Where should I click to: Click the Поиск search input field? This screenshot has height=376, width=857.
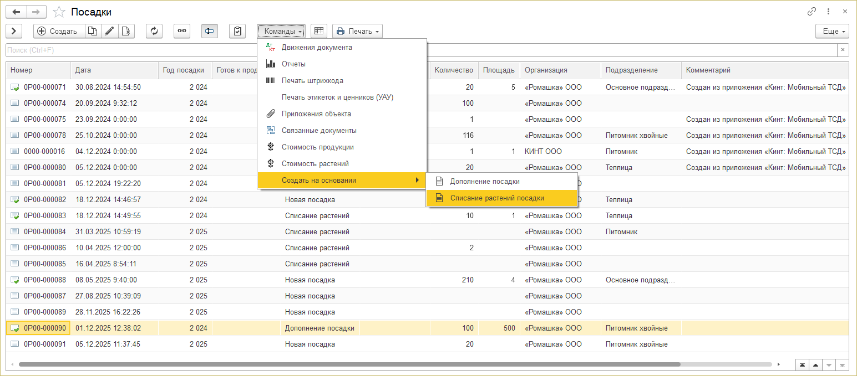(420, 50)
